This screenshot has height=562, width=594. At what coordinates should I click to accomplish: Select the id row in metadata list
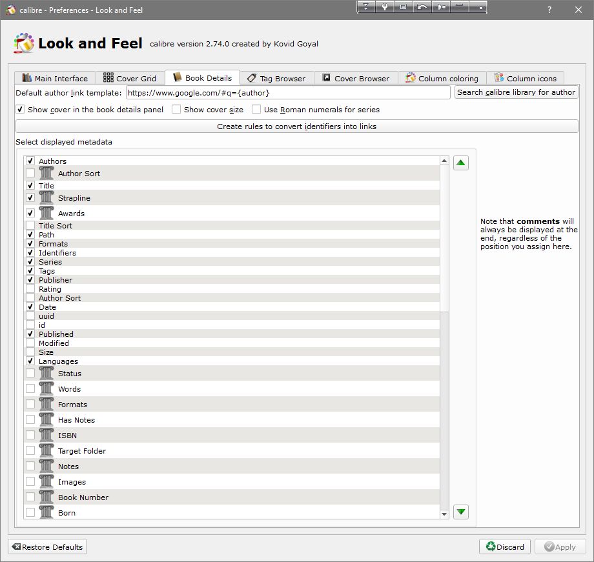tap(231, 325)
